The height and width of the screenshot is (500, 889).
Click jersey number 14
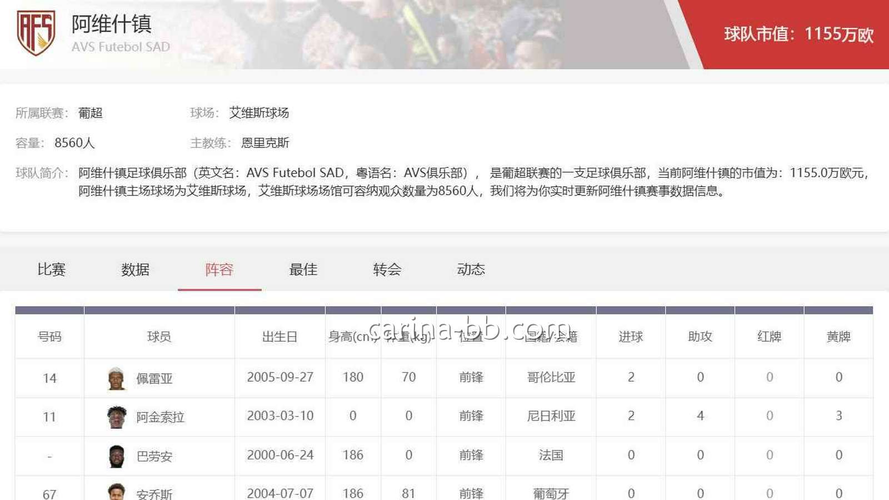tap(49, 378)
